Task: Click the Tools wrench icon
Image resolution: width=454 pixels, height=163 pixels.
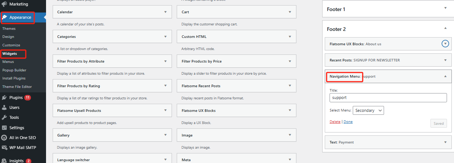Action: pos(4,117)
